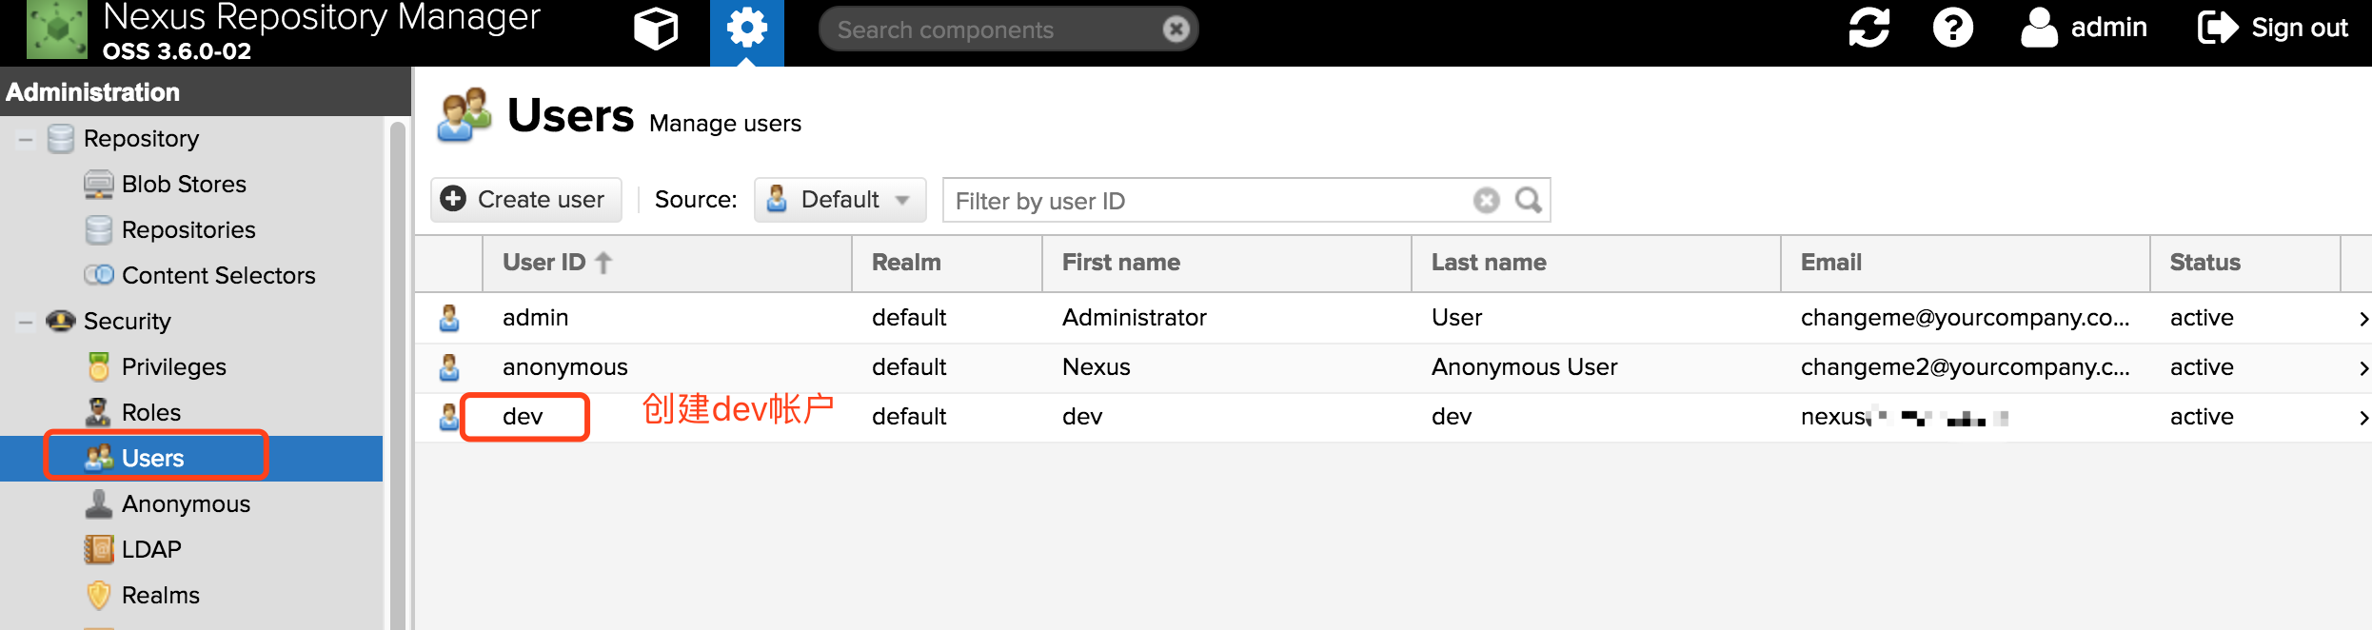
Task: Click the Repository stack icon
Action: tap(60, 138)
